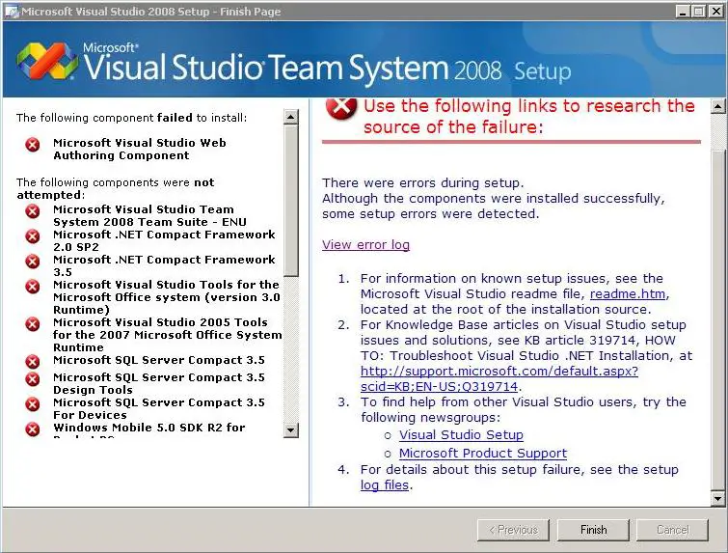Click 'The following component failed to install:' text
Screen dimensions: 728x553
[x=131, y=118]
